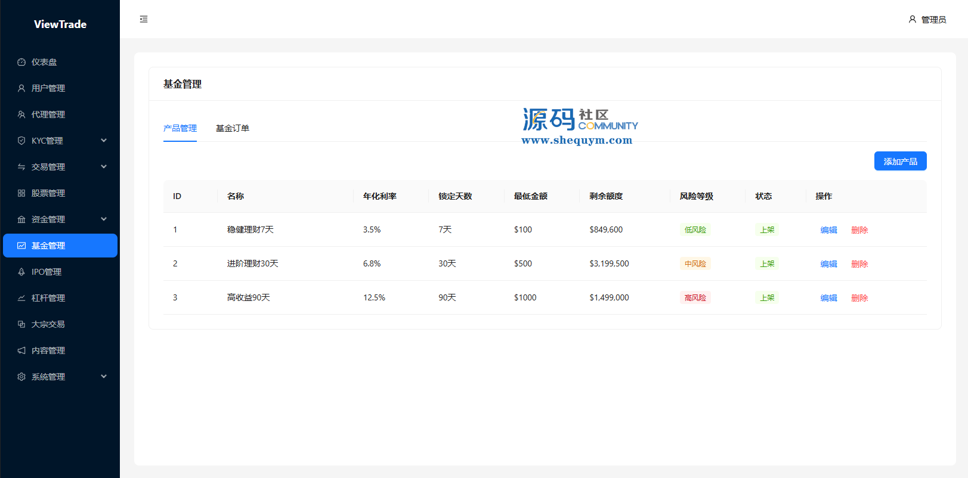Click the megaphone icon beside 内容管理
The image size is (968, 478).
tap(21, 350)
